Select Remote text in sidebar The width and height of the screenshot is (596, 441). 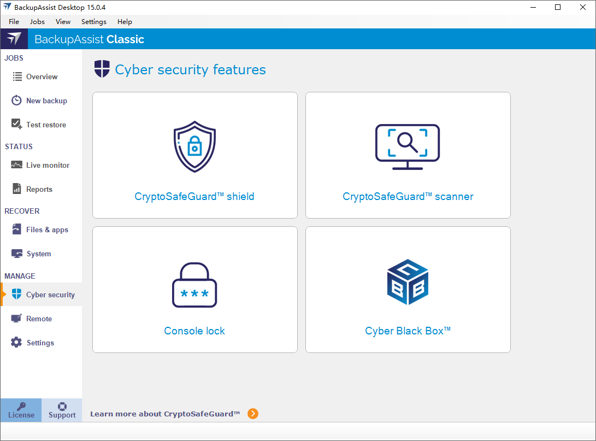pyautogui.click(x=39, y=319)
